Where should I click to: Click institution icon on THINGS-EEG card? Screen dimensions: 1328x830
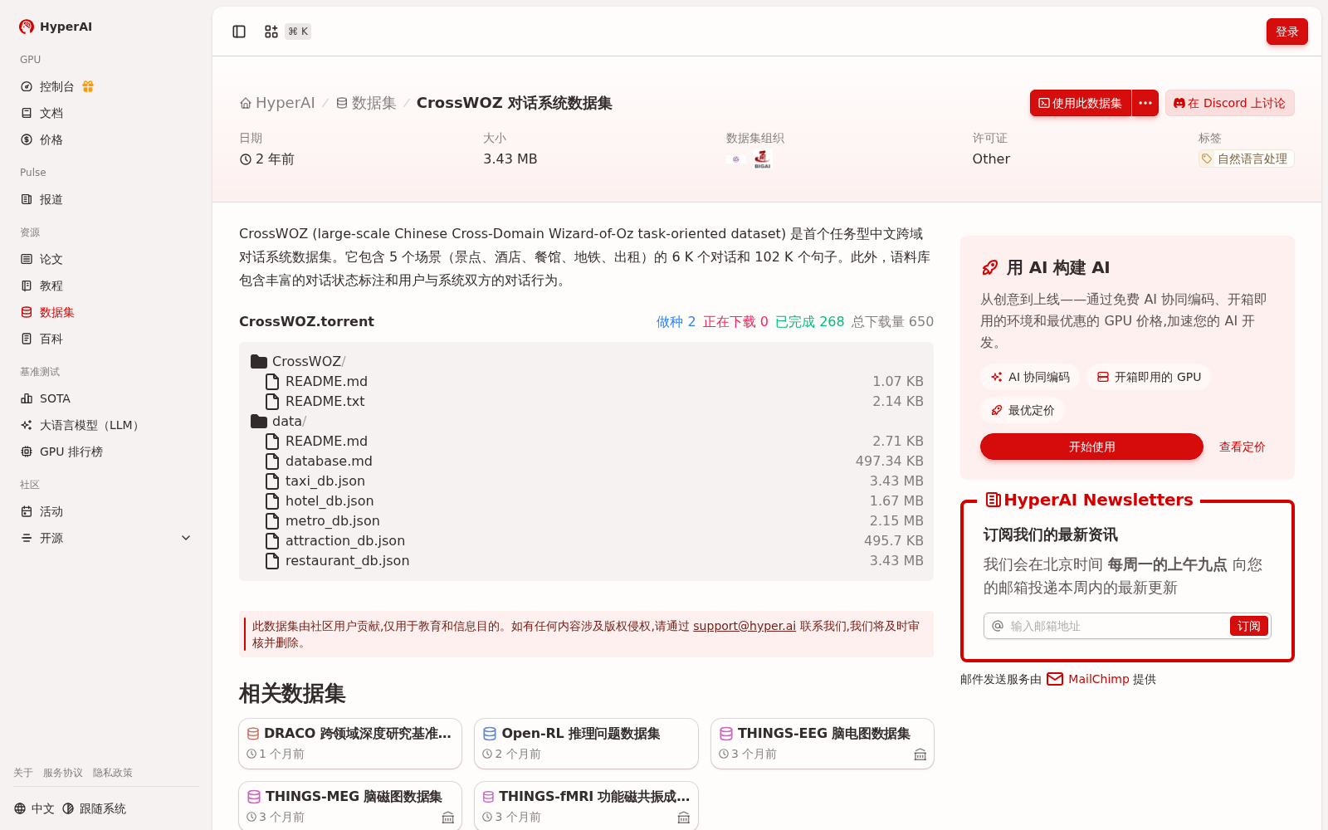920,754
